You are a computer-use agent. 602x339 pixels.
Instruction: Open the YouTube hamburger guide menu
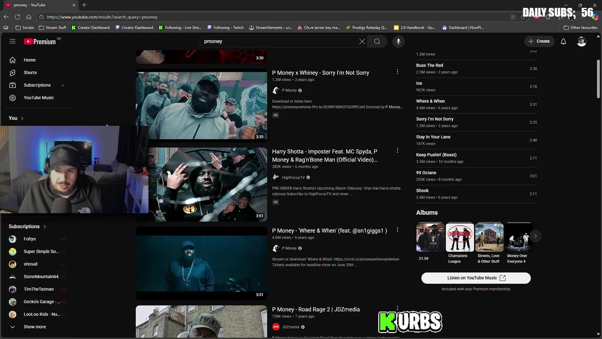pyautogui.click(x=13, y=41)
